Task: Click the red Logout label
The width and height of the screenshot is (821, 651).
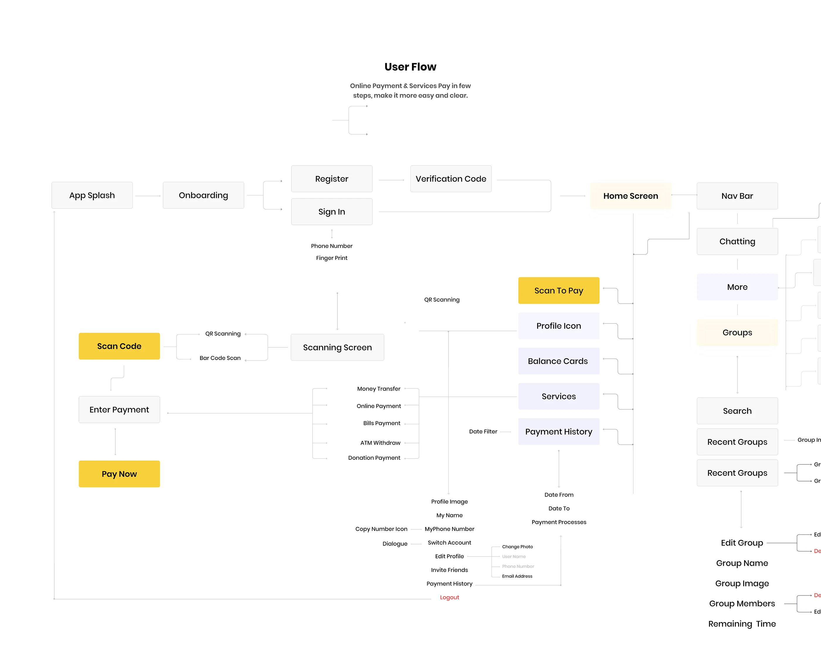Action: (x=449, y=597)
